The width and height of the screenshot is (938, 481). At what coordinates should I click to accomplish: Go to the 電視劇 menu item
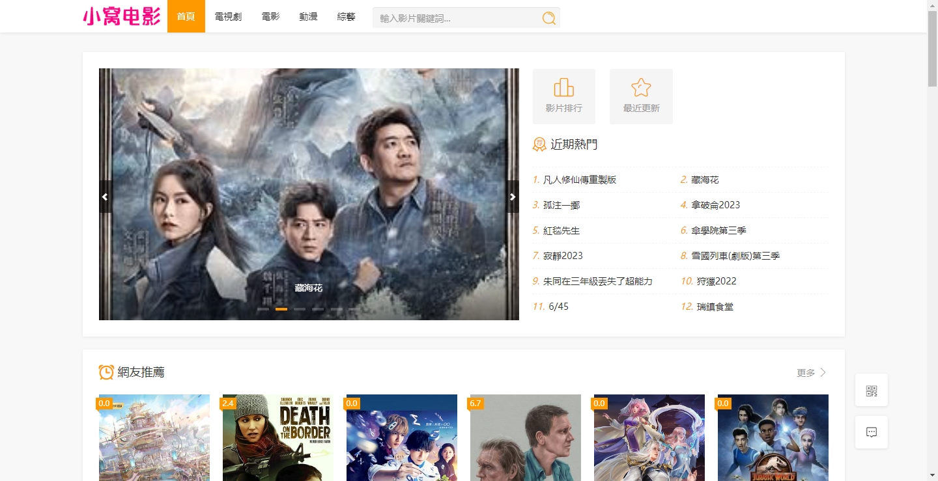click(x=228, y=16)
